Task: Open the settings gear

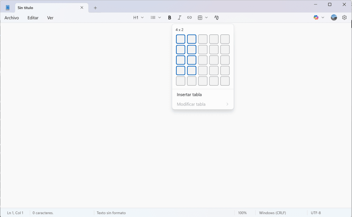Action: click(x=344, y=17)
